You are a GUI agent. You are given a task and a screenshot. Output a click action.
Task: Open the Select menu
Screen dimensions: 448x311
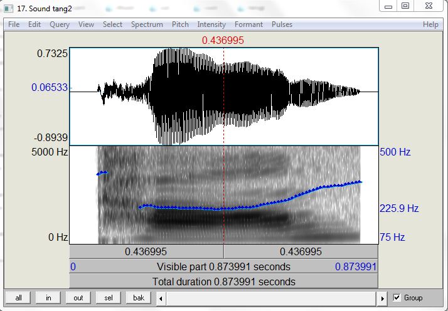click(x=112, y=24)
